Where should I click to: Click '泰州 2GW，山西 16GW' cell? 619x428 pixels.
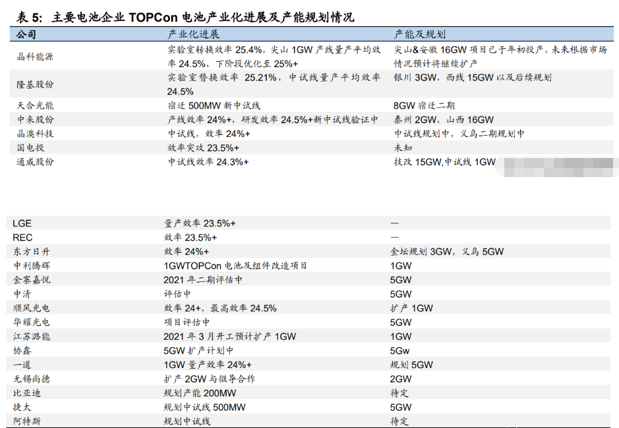pos(444,120)
